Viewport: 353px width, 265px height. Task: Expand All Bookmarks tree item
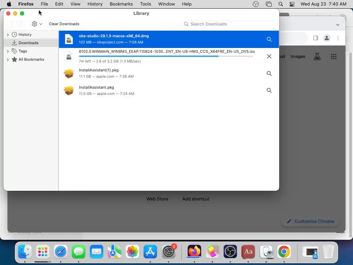click(x=8, y=60)
